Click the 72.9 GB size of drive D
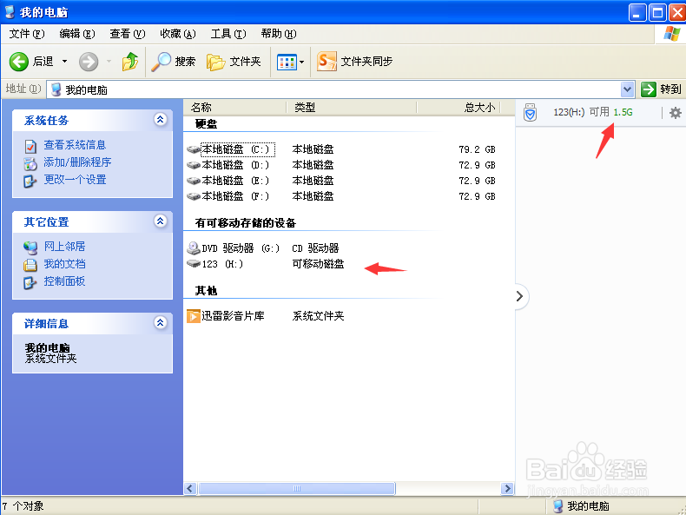The width and height of the screenshot is (686, 515). coord(477,165)
